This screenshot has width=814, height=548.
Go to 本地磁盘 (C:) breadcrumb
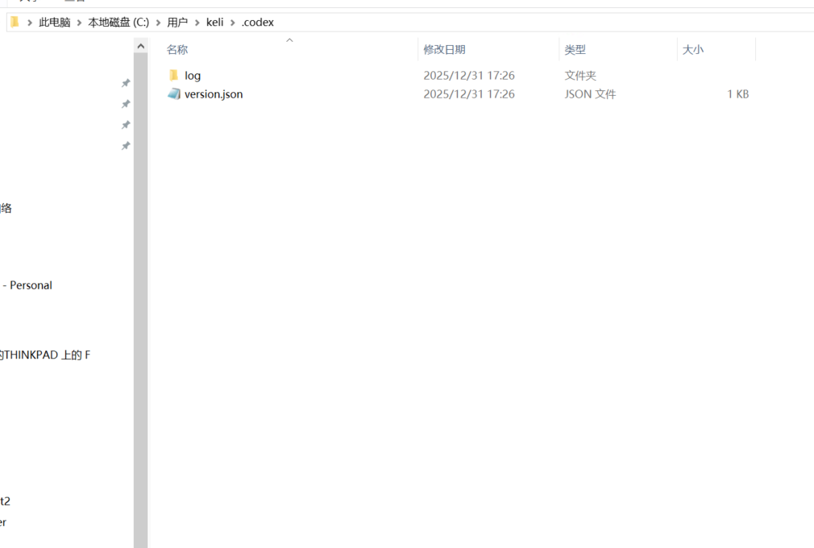(118, 23)
